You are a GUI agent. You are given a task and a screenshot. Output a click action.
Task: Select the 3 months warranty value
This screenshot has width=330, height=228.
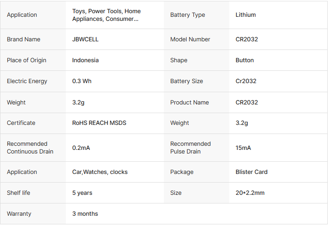point(85,214)
